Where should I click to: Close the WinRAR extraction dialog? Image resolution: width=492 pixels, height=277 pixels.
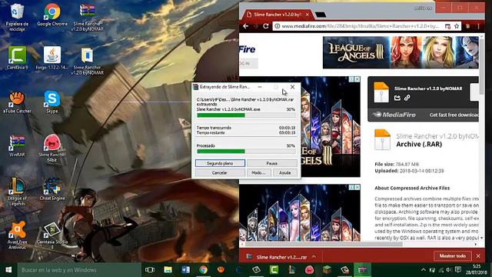pos(292,87)
